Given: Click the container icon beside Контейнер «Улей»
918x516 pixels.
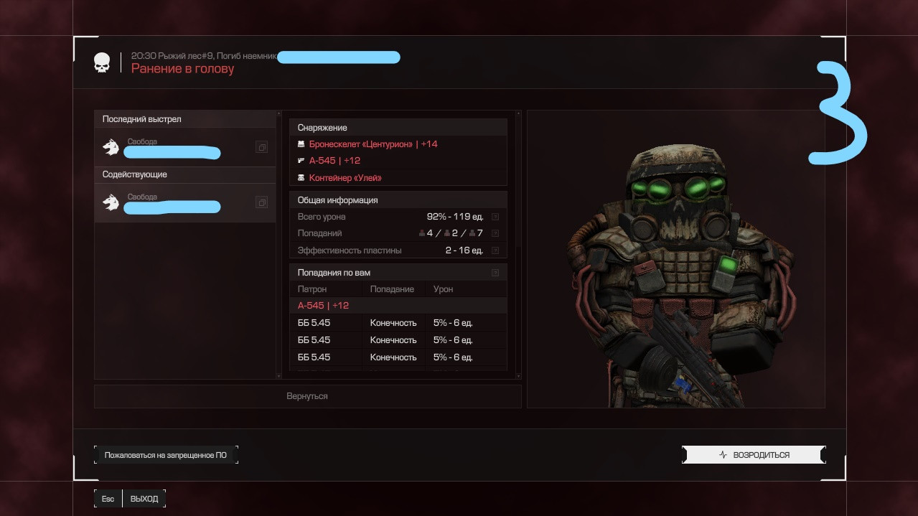Looking at the screenshot, I should [x=301, y=178].
